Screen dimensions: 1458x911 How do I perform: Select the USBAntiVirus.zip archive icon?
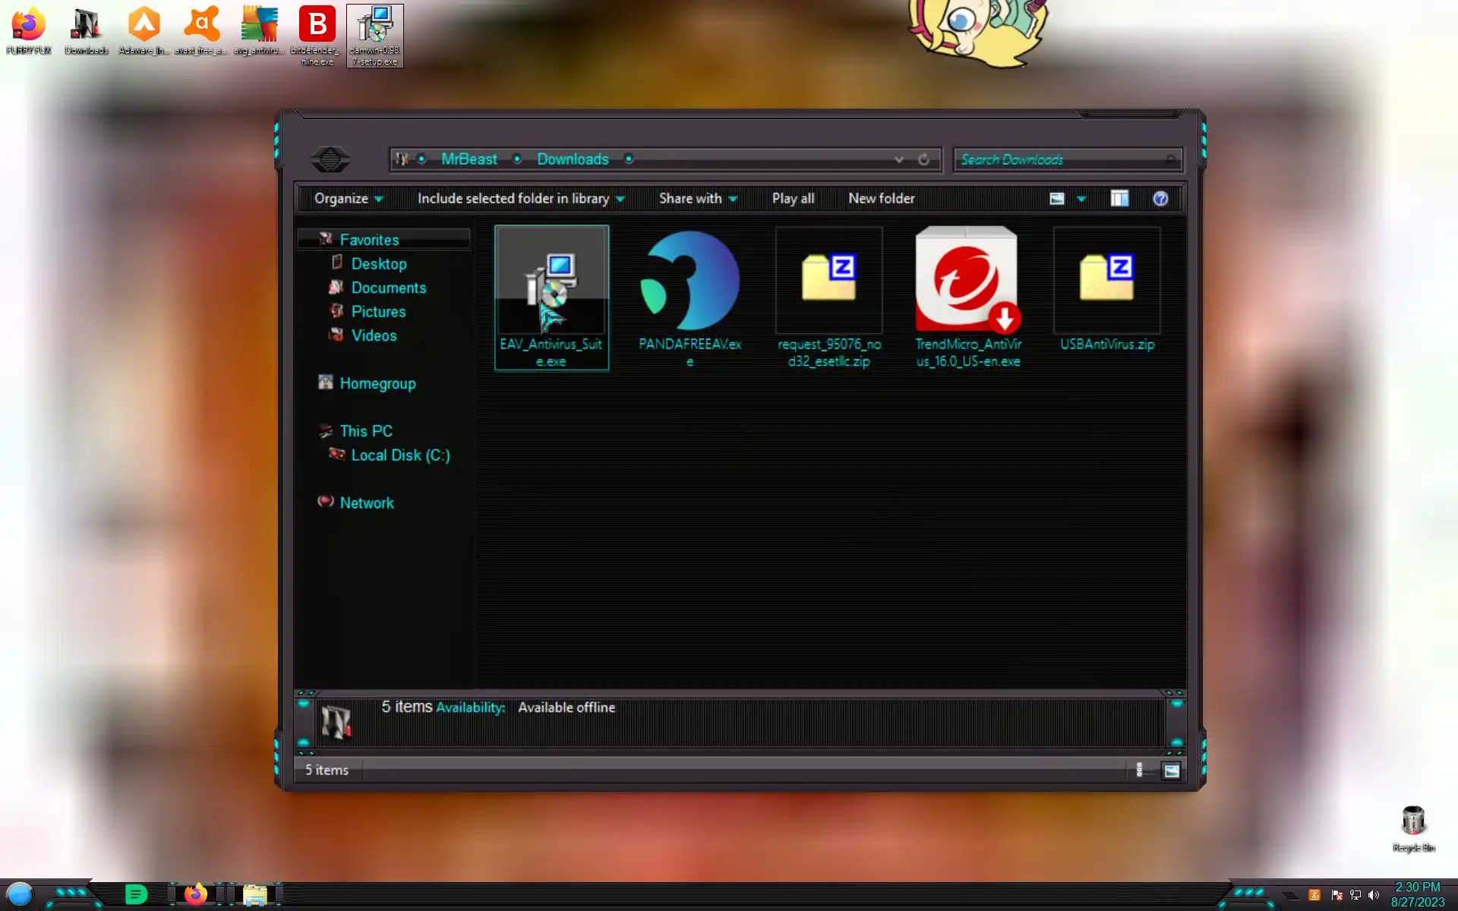point(1106,282)
